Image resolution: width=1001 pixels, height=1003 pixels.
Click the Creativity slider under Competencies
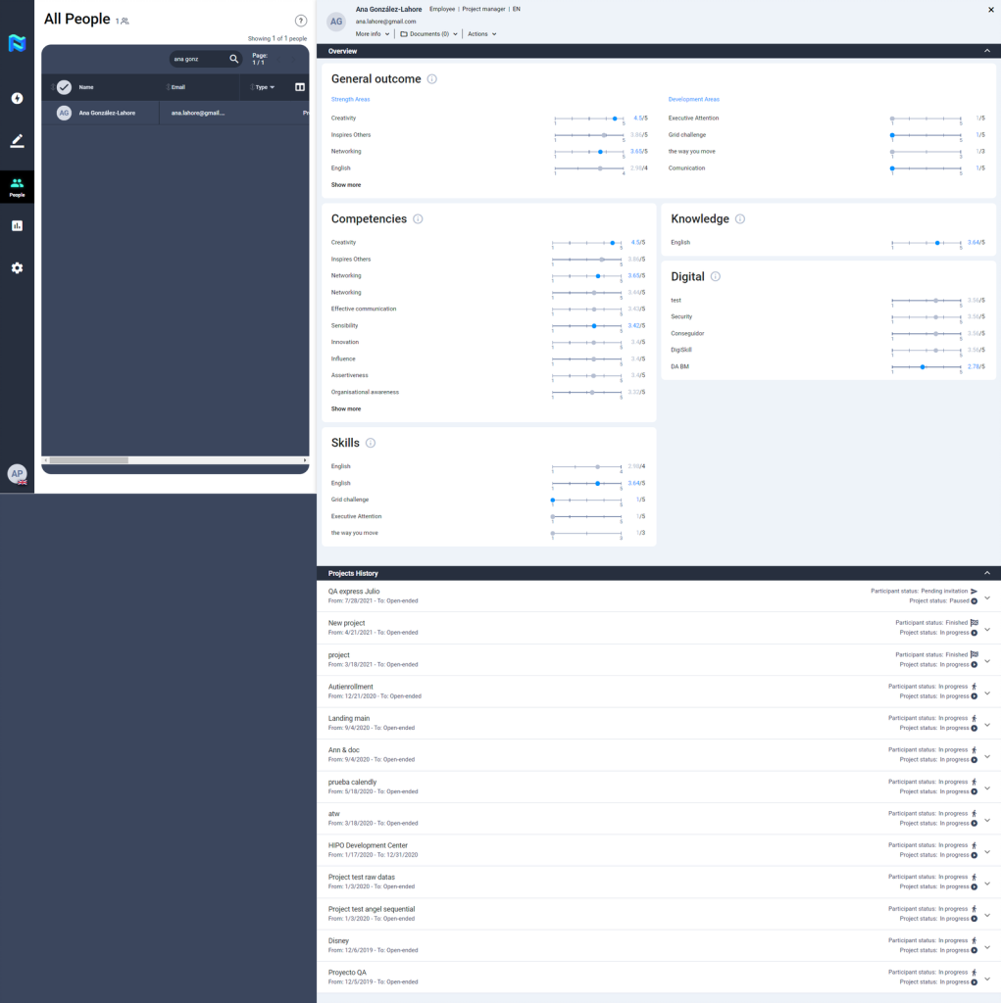(586, 243)
